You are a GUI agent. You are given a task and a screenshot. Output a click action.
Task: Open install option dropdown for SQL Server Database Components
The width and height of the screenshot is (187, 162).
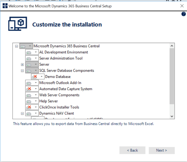pyautogui.click(x=36, y=70)
